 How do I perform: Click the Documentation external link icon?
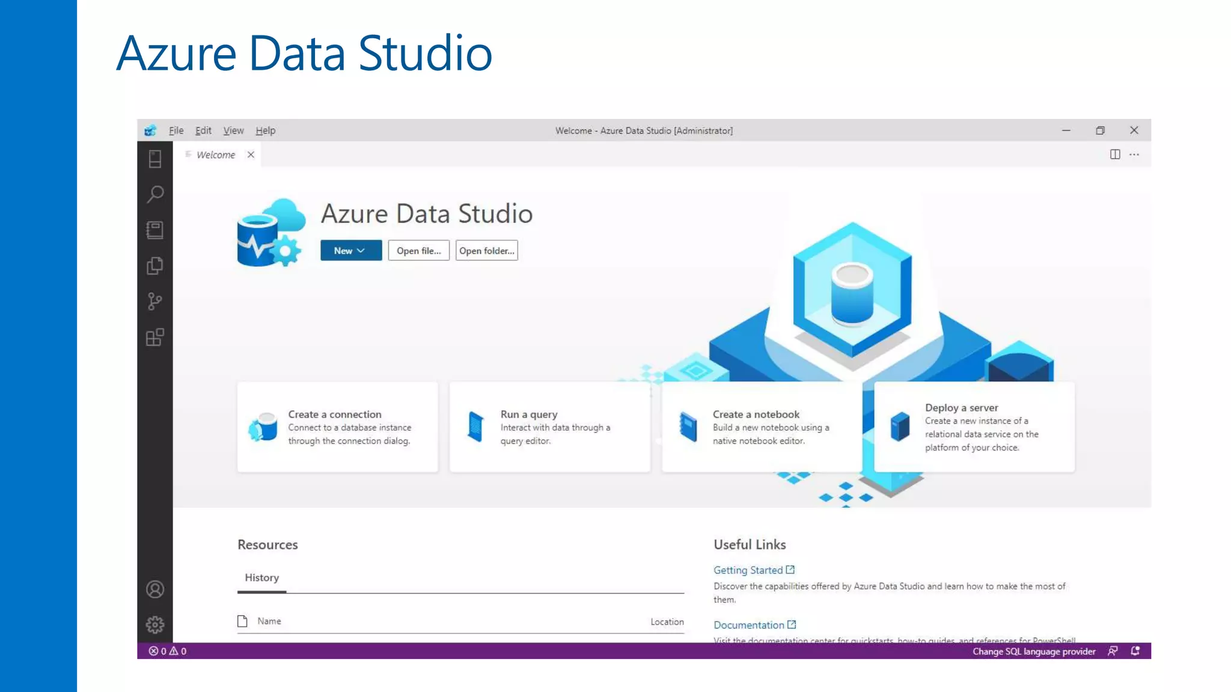pyautogui.click(x=792, y=625)
